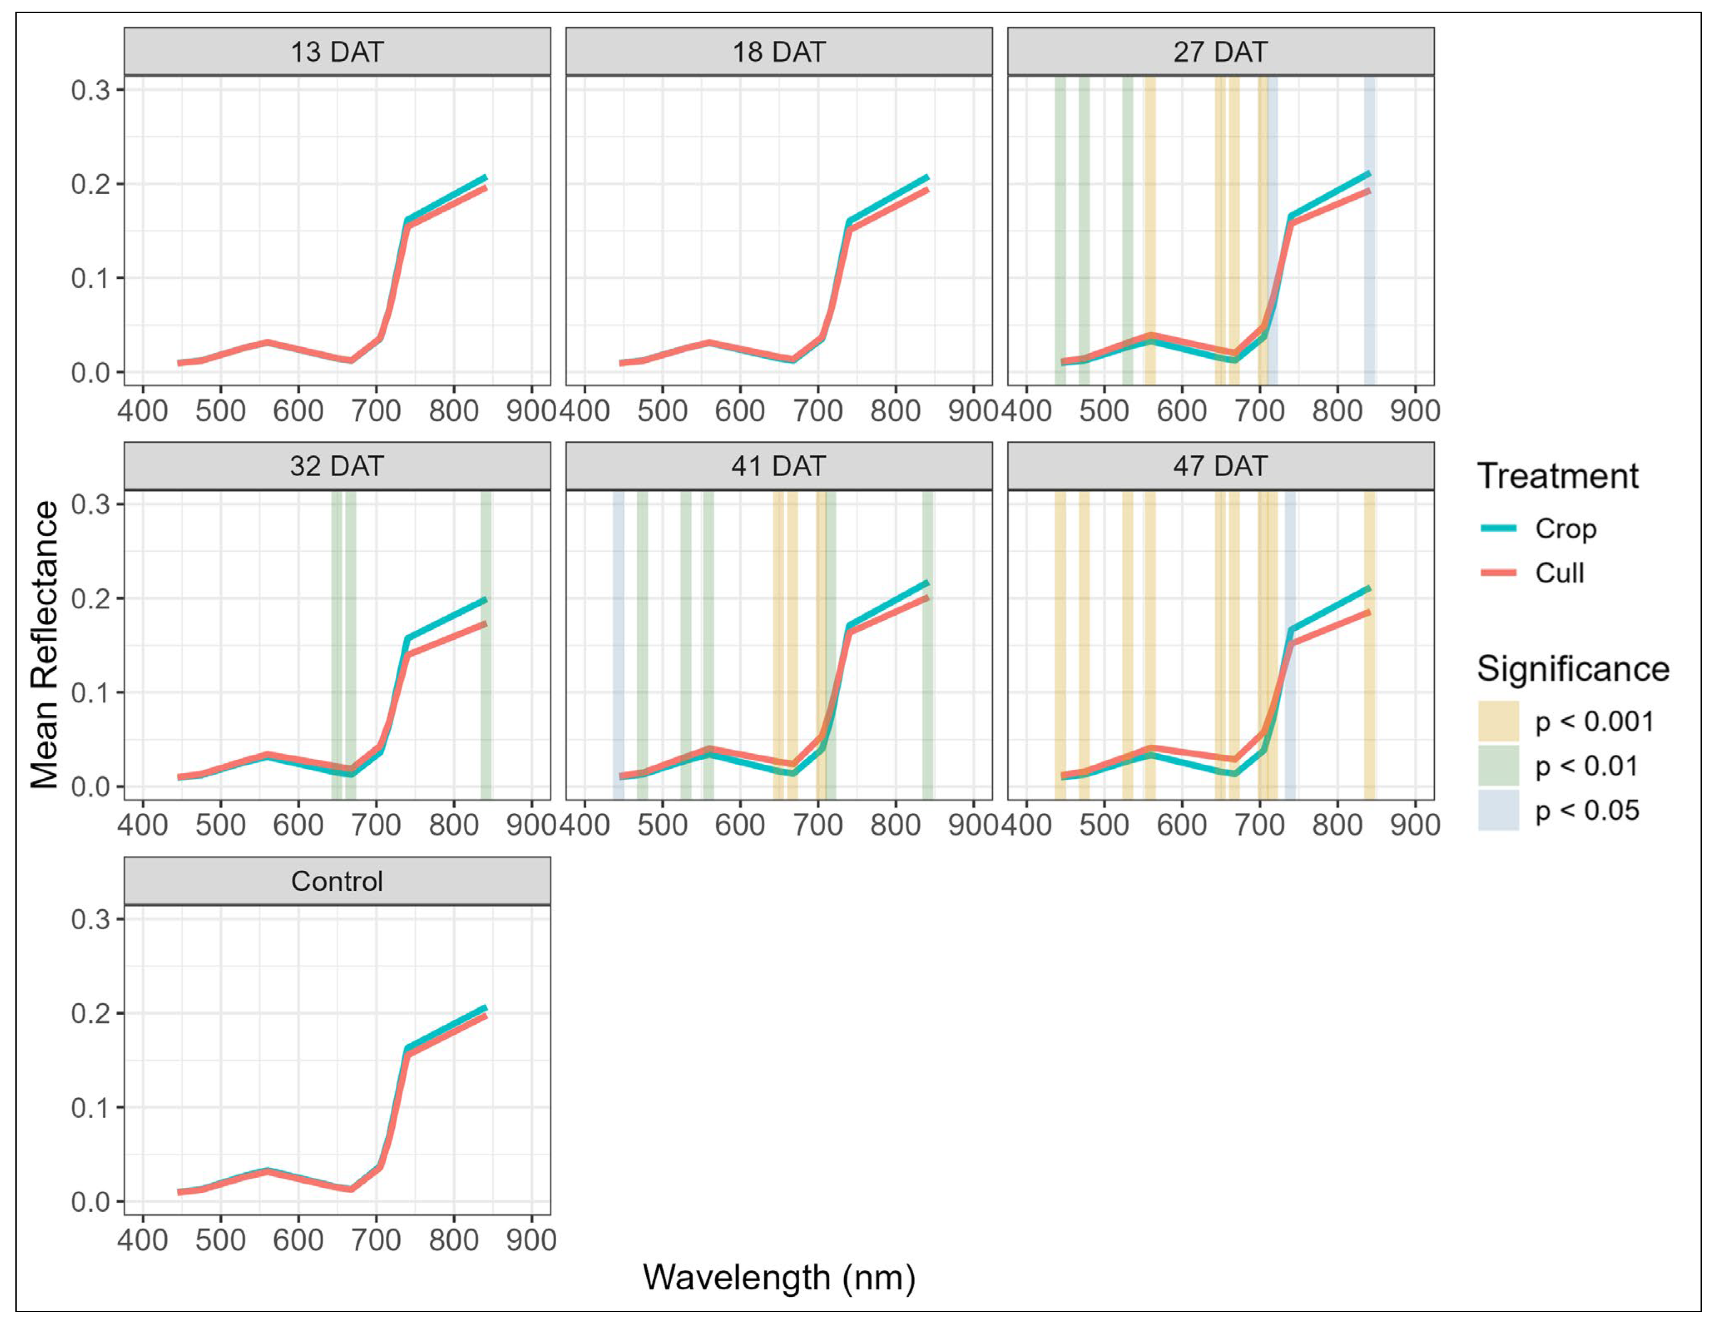Click the 27 DAT panel header
Viewport: 1713px width, 1323px height.
[x=1220, y=52]
